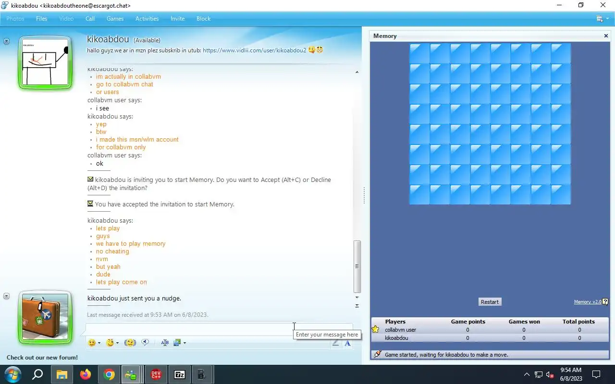615x384 pixels.
Task: Click the chat scrollbar down arrow
Action: click(x=357, y=298)
